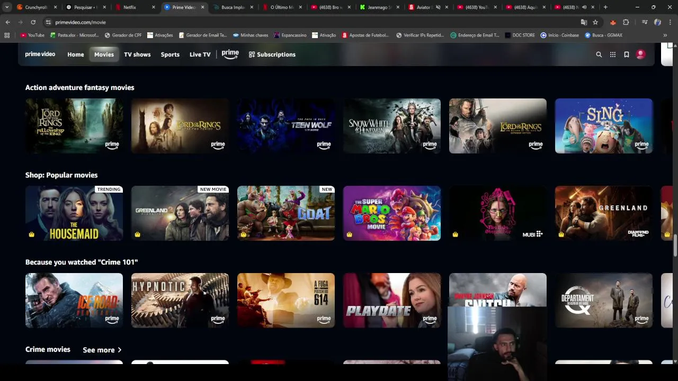Open Teen Wolf movie thumbnail
Screen dimensions: 678x381
[286, 126]
